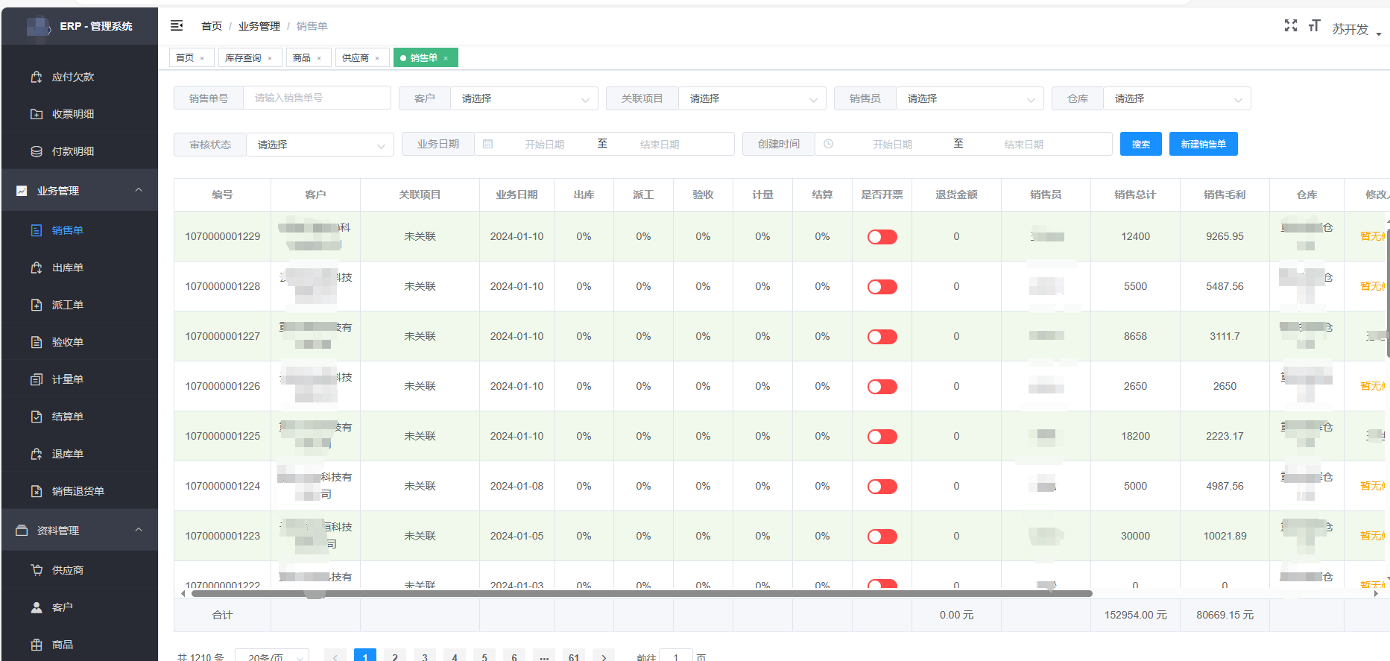1390x661 pixels.
Task: Select the active 销售单 tab
Action: click(426, 58)
